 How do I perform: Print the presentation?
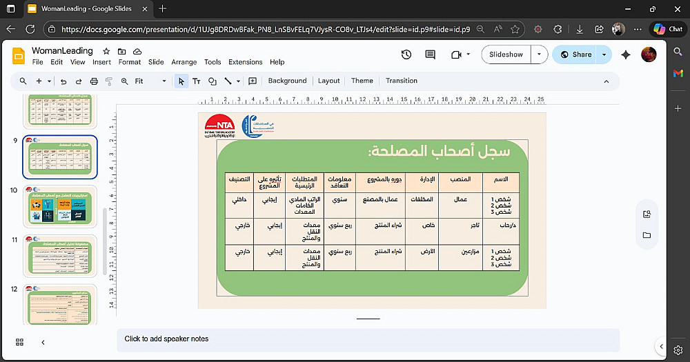point(94,81)
